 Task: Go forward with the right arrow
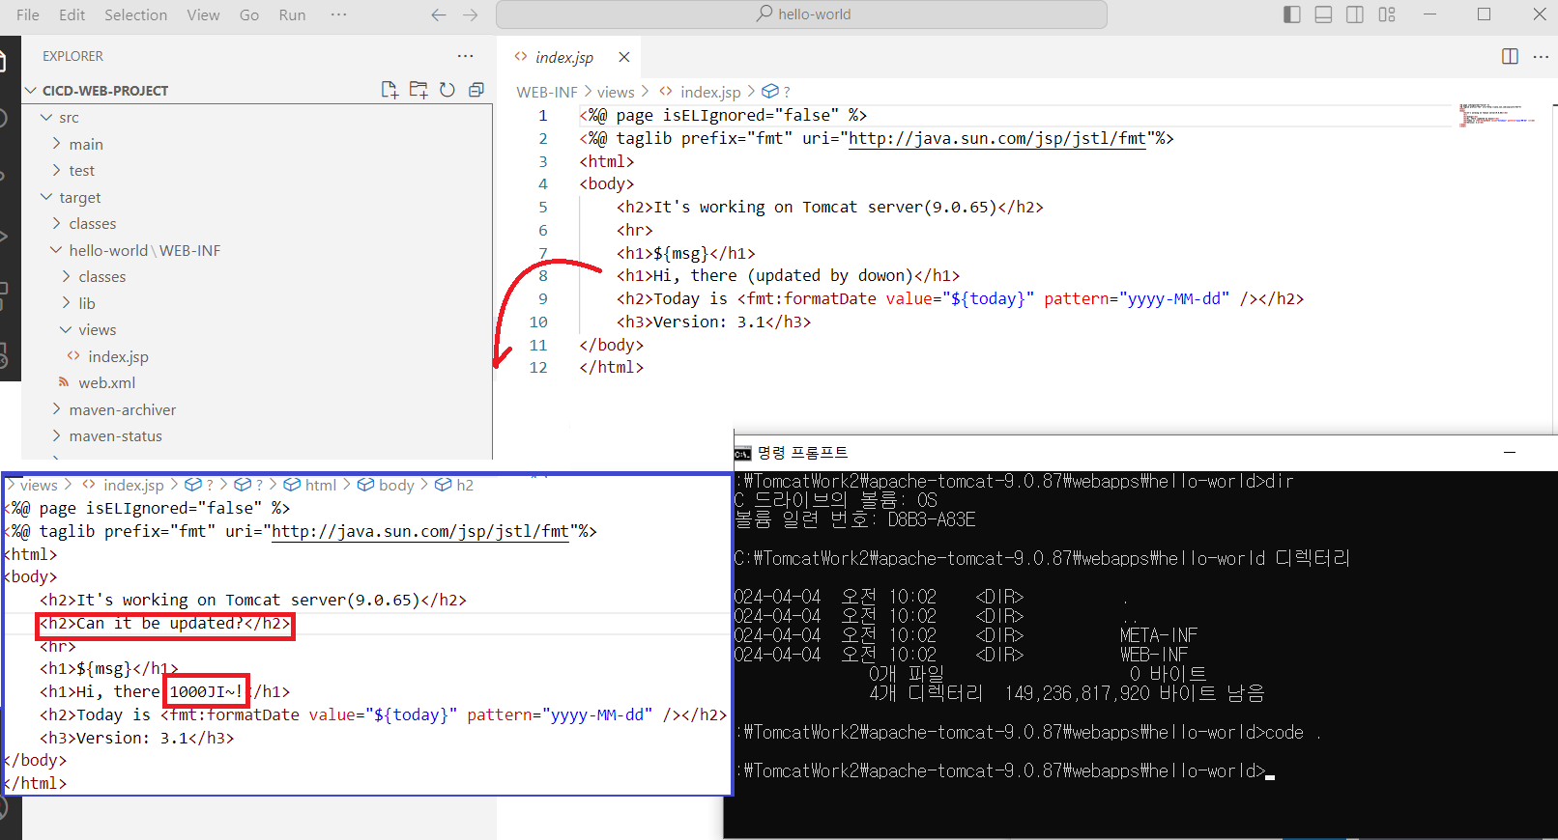[471, 14]
